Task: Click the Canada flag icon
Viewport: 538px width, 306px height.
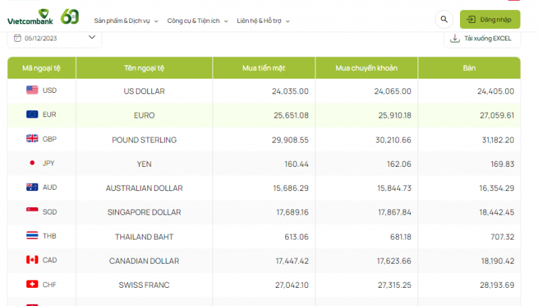Action: (32, 260)
